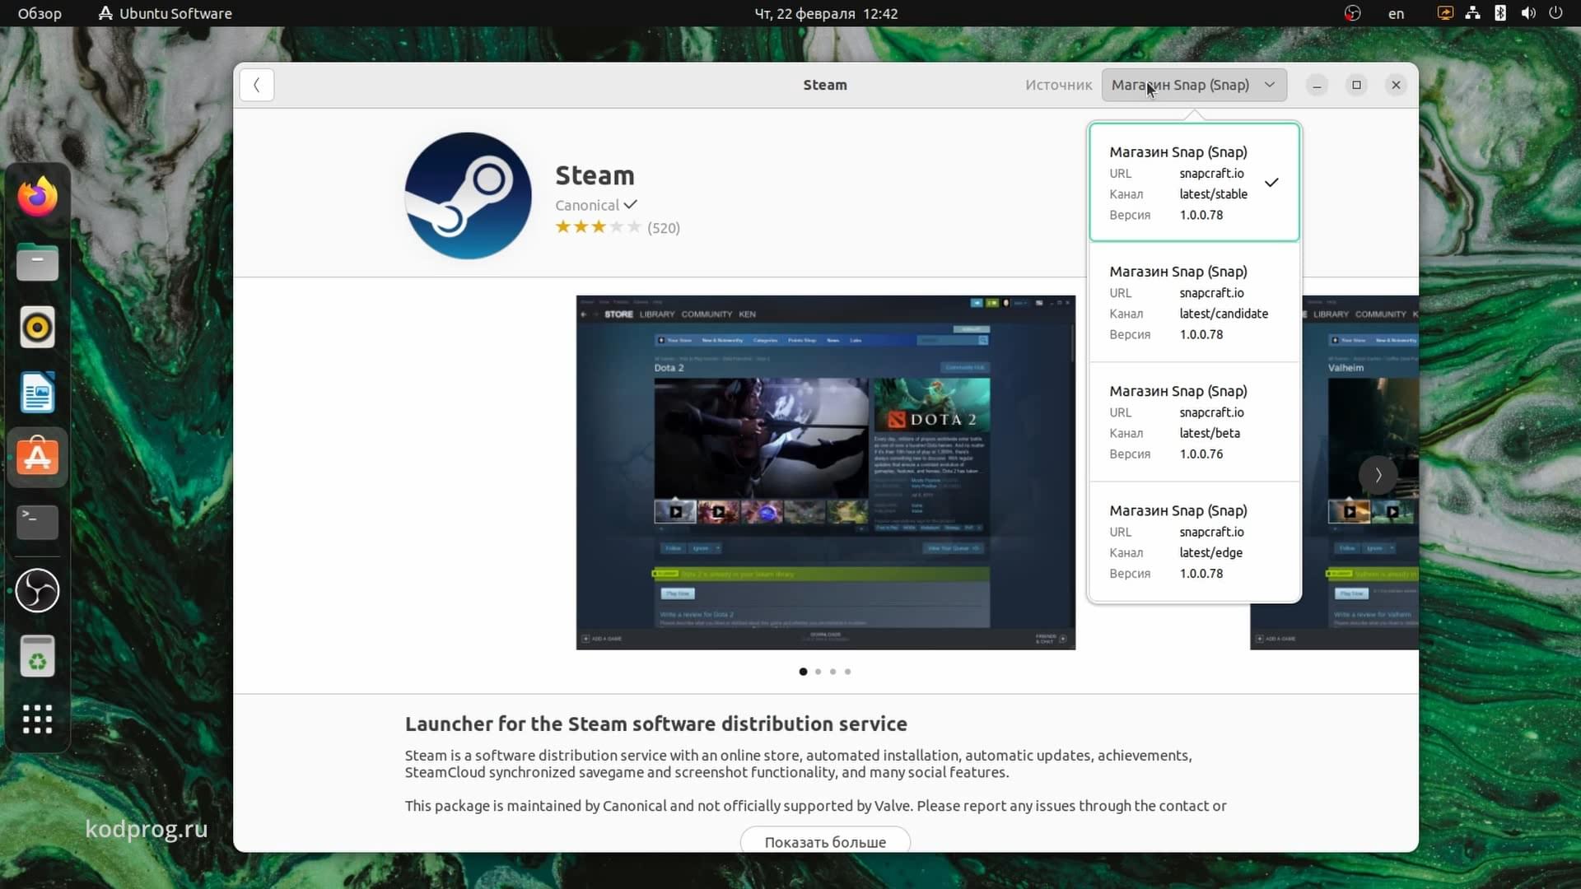The height and width of the screenshot is (889, 1581).
Task: Show next screenshot with right arrow
Action: [x=1378, y=475]
